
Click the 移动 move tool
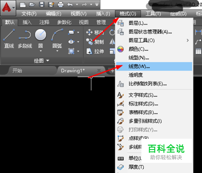95,32
